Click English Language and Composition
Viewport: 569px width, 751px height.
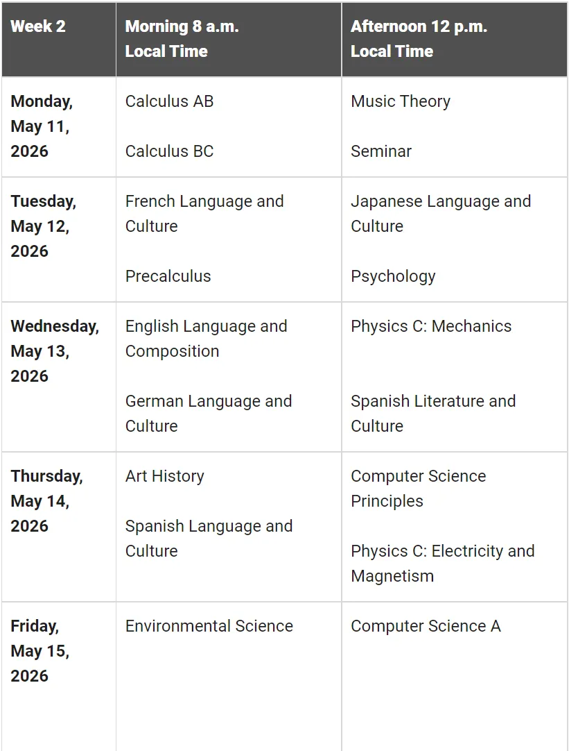tap(205, 339)
